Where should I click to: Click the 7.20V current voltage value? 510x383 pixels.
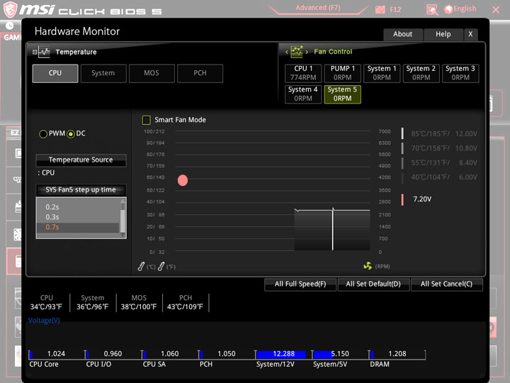click(422, 199)
